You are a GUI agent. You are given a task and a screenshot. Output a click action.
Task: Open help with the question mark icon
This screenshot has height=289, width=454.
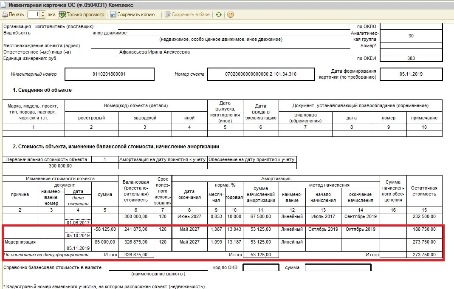coord(231,14)
